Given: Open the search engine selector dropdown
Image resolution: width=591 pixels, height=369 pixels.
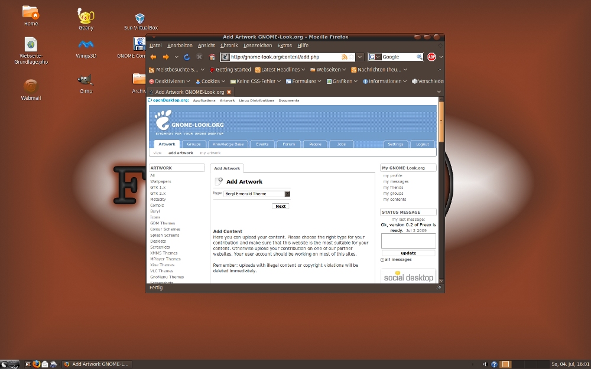Looking at the screenshot, I should pos(375,57).
